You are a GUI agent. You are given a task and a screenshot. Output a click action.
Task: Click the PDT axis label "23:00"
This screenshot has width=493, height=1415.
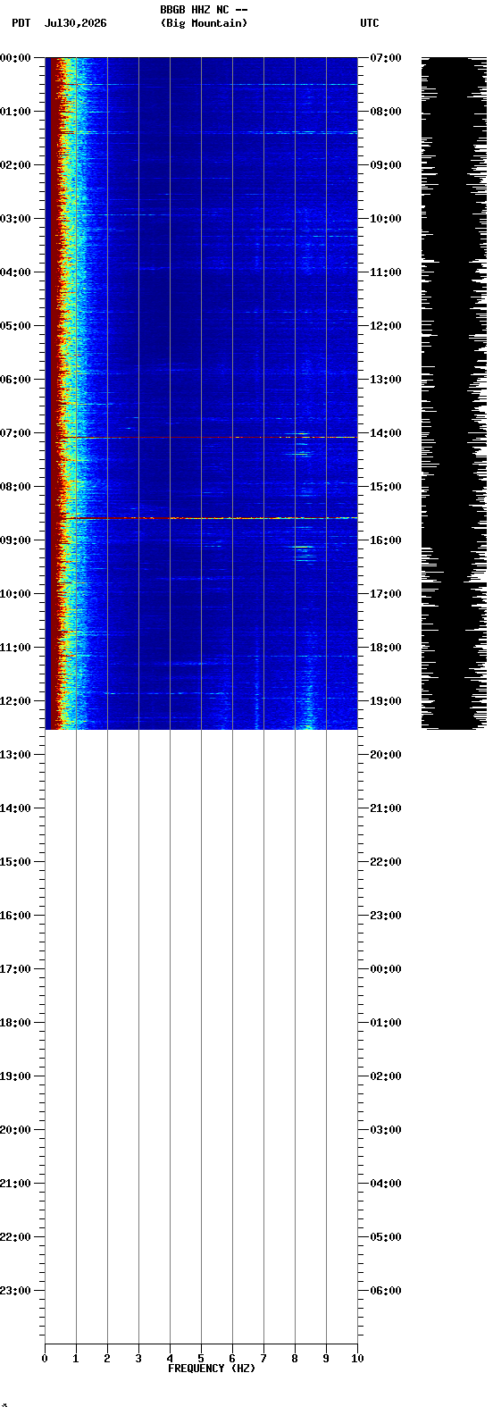[16, 1291]
